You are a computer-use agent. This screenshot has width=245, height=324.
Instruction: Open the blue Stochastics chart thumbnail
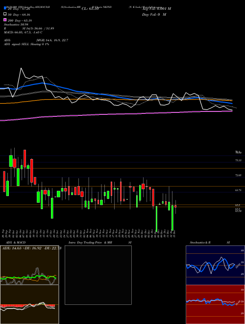215,265
